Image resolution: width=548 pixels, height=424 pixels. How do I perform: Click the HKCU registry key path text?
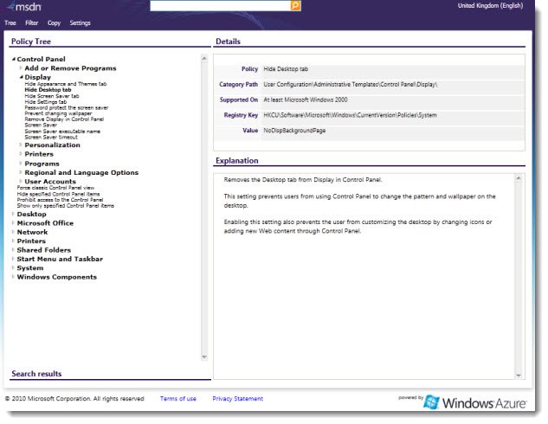coord(351,115)
